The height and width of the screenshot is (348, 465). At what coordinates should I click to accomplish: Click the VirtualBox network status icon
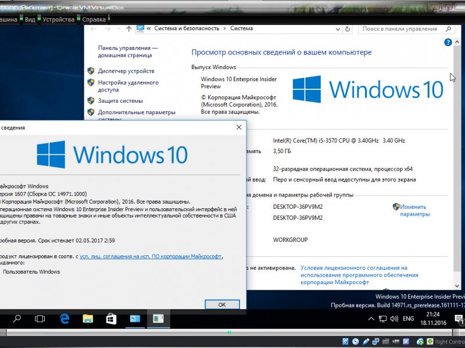click(x=375, y=342)
